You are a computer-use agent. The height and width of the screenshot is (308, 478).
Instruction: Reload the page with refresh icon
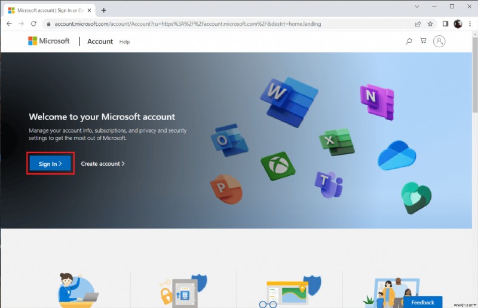(x=33, y=24)
